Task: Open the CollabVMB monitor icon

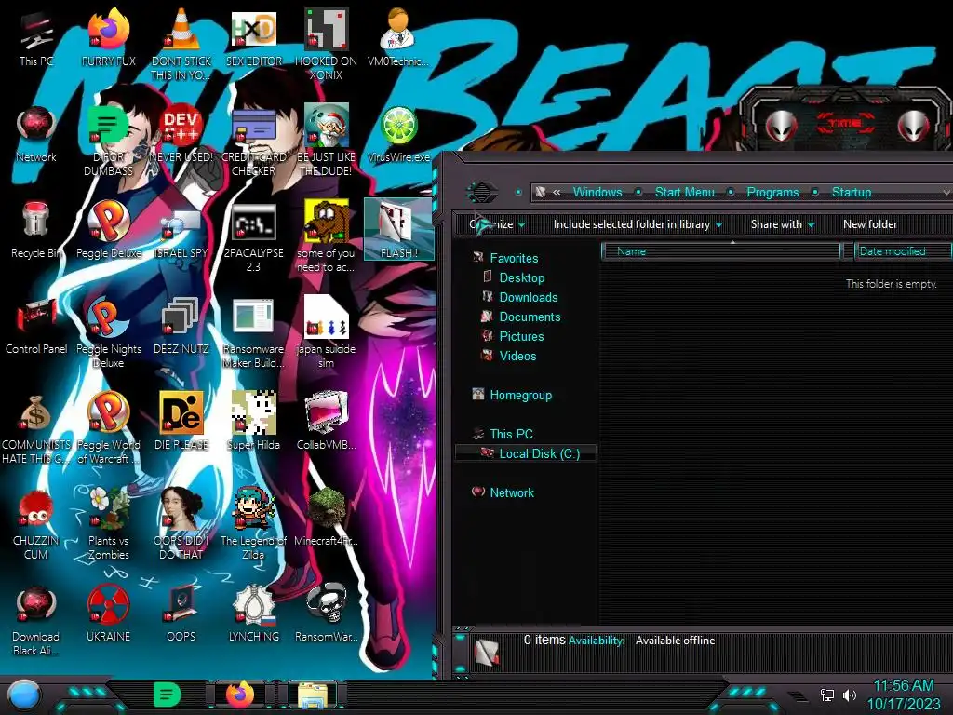Action: (327, 421)
